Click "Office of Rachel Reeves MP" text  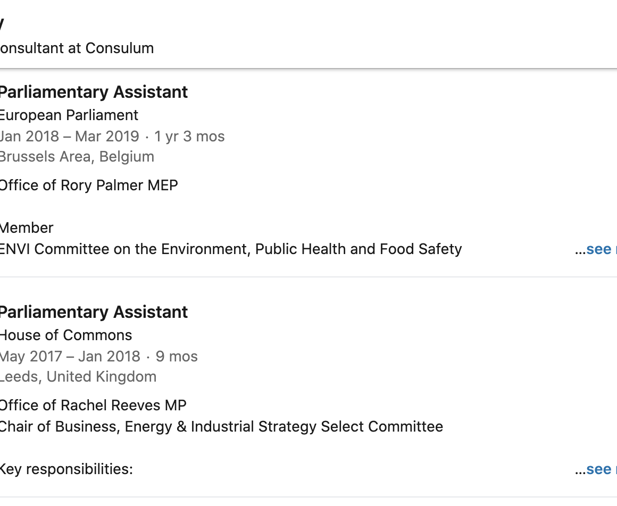(93, 406)
